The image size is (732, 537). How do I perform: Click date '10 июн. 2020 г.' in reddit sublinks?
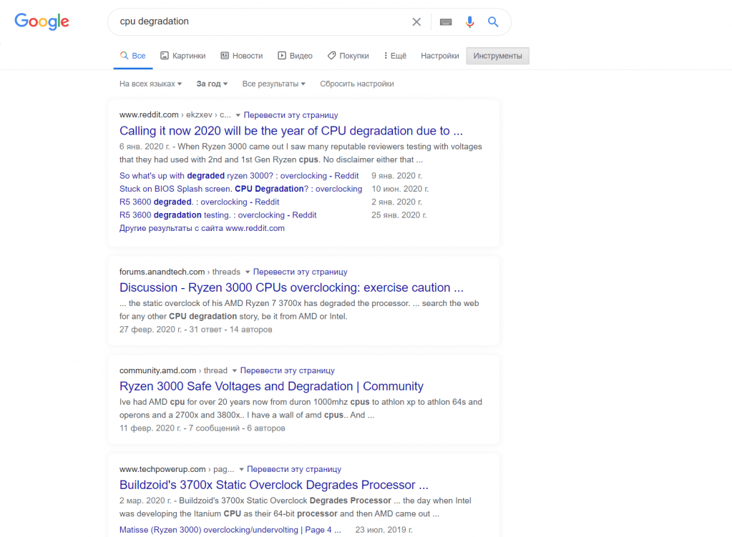point(400,189)
